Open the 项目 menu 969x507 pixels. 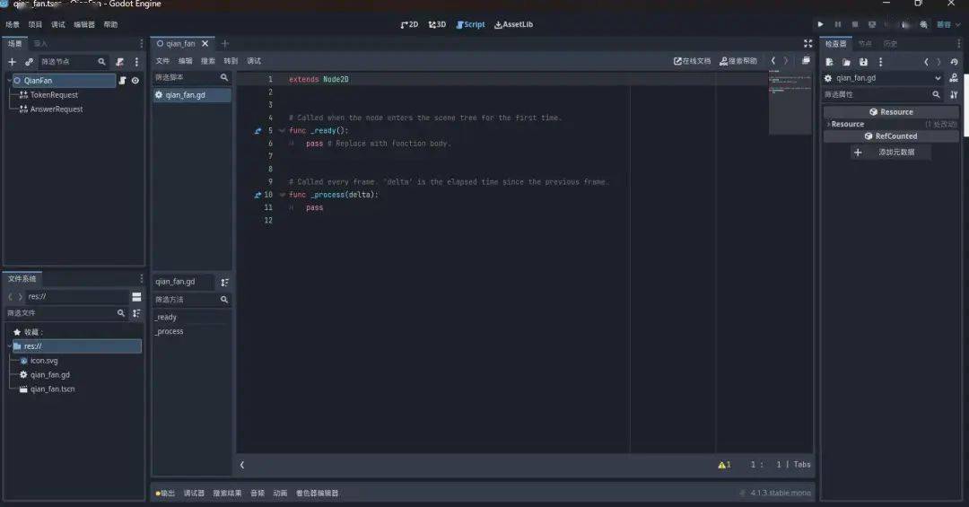pos(35,25)
